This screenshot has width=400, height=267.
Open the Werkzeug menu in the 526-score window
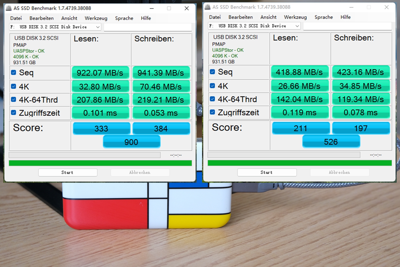(x=295, y=17)
